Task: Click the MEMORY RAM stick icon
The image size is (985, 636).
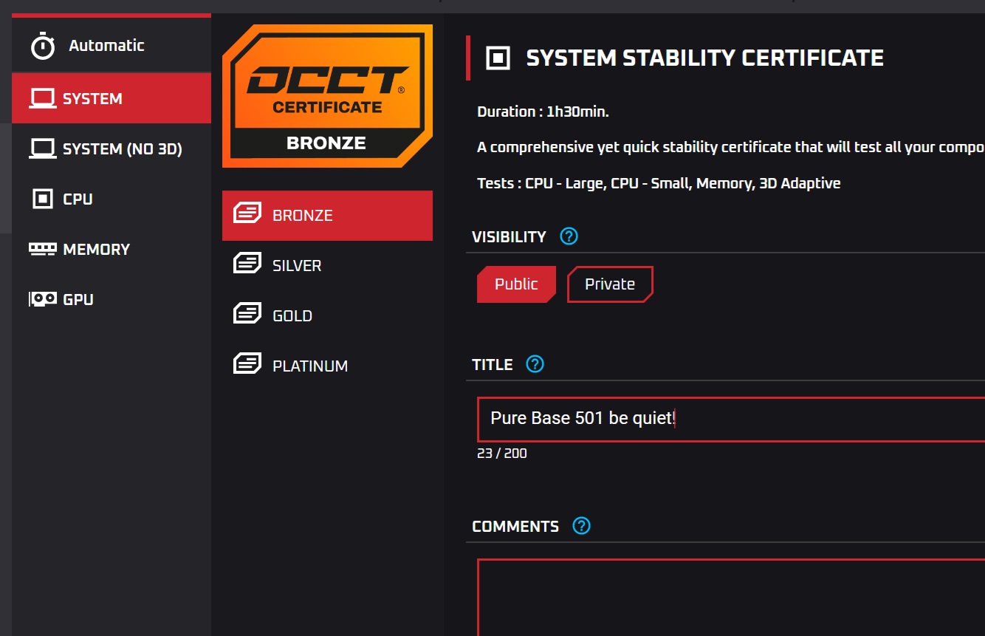Action: (x=42, y=249)
